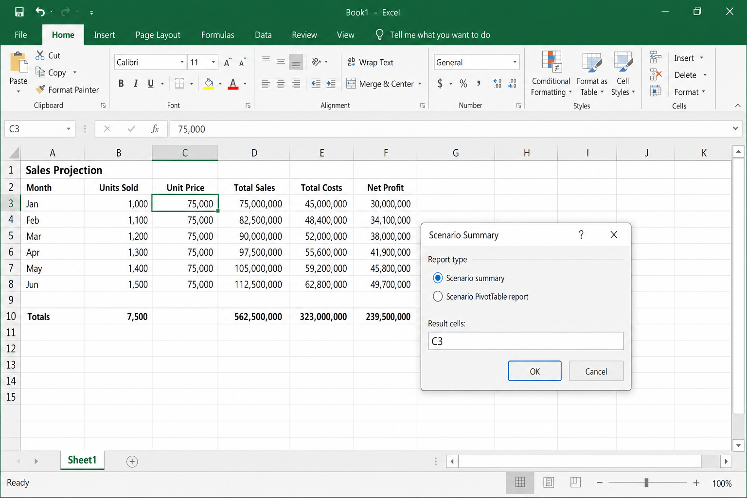The width and height of the screenshot is (747, 498).
Task: Click the Result cells input field
Action: click(526, 341)
